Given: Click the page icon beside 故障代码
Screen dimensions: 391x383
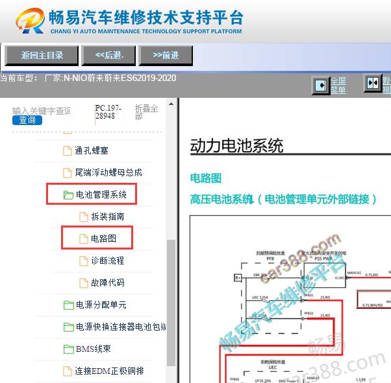Looking at the screenshot, I should tap(84, 283).
